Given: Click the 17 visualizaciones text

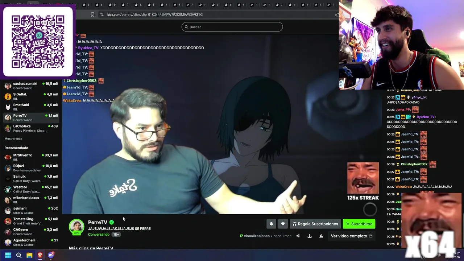Looking at the screenshot, I should pos(254,236).
